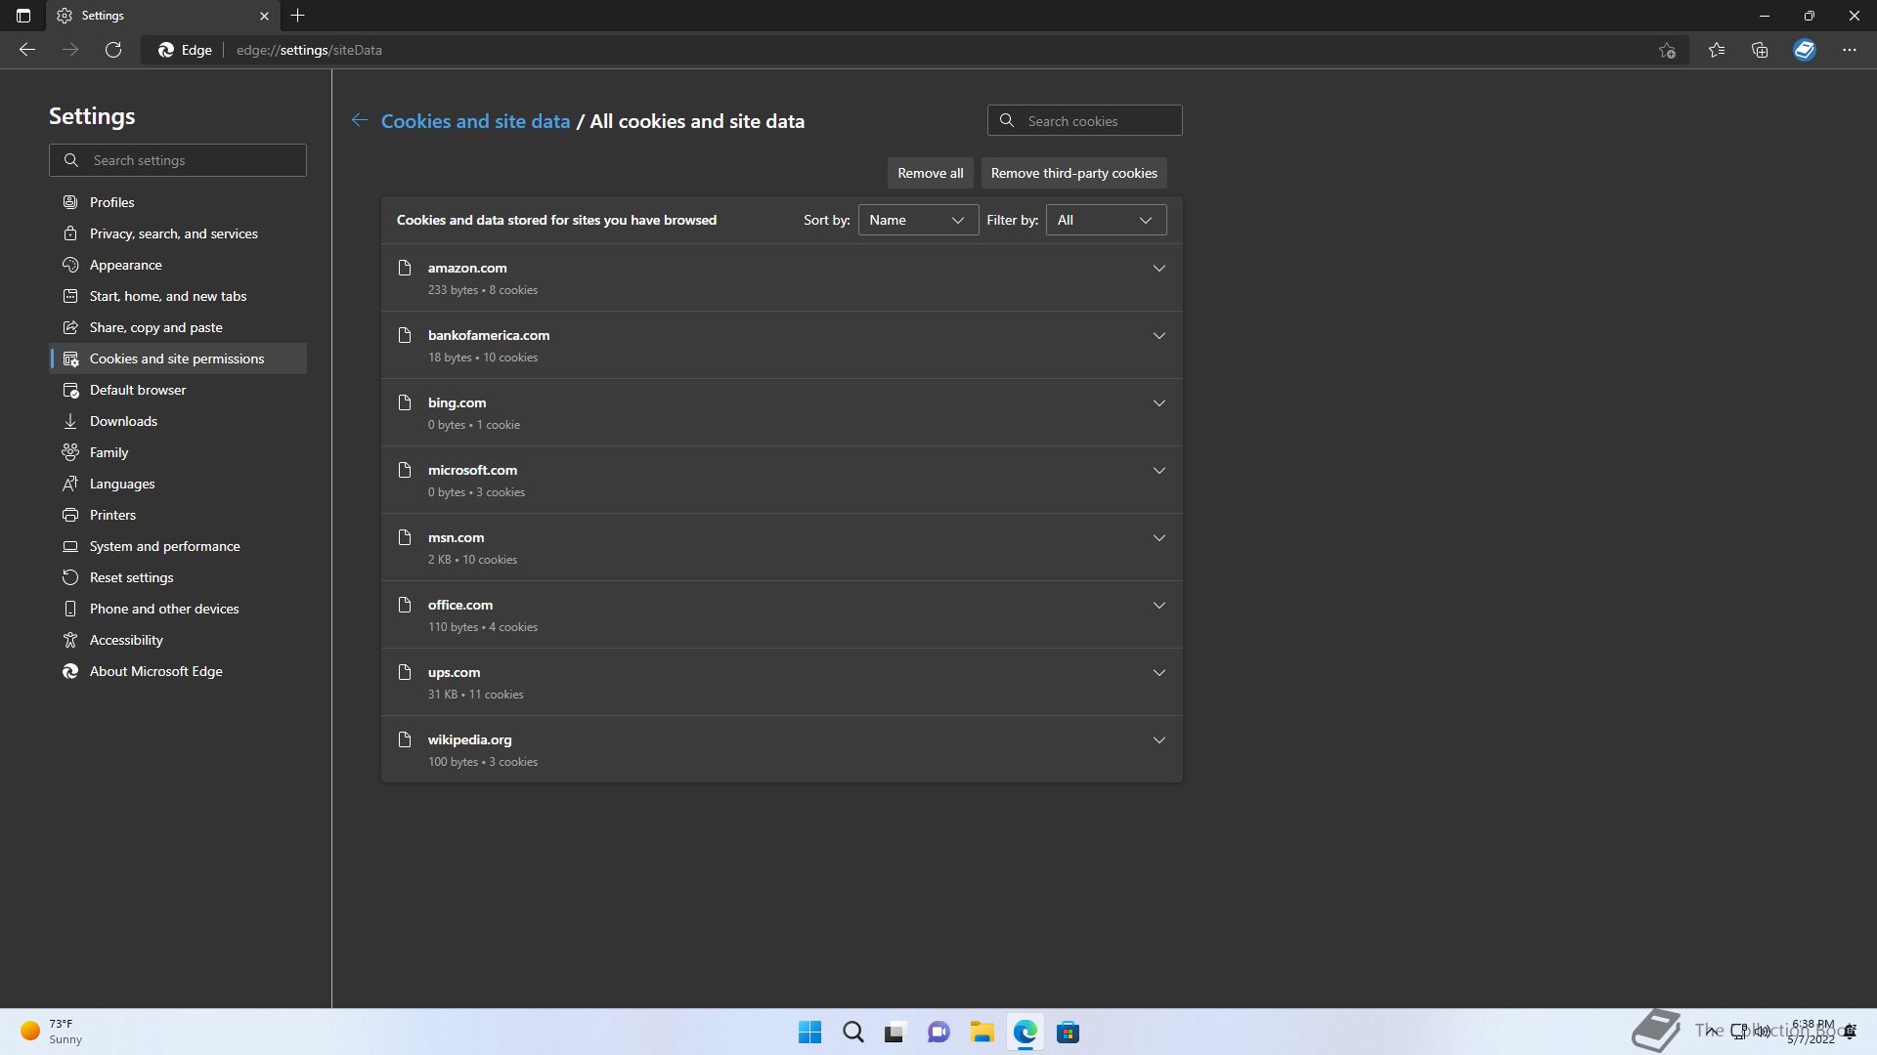This screenshot has width=1877, height=1055.
Task: Add this page to favorites star icon
Action: (1668, 50)
